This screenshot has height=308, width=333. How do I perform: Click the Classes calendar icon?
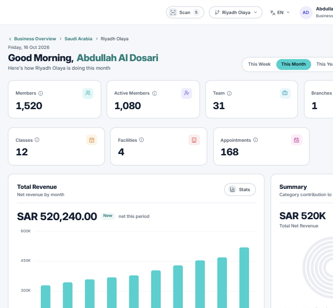[92, 140]
